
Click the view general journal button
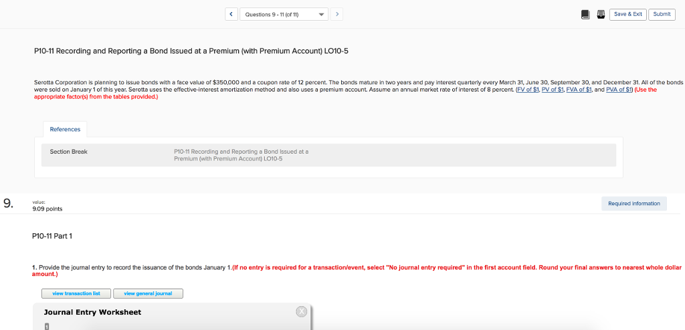click(148, 293)
